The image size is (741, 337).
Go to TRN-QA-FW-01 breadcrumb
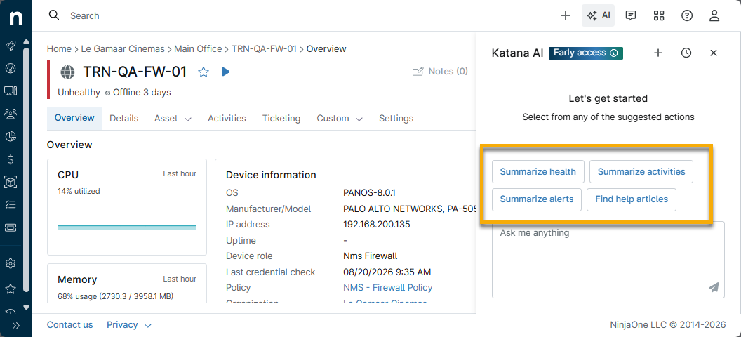pyautogui.click(x=264, y=48)
